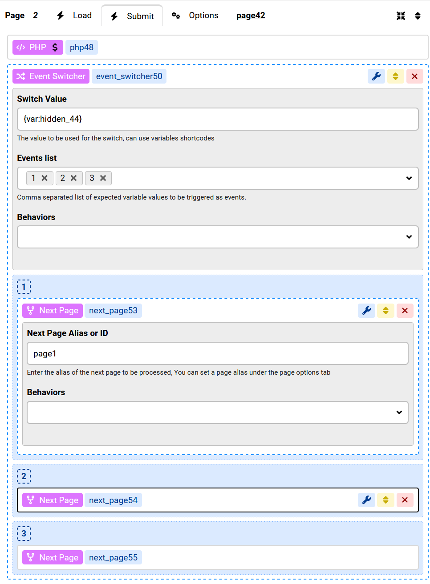Click the page42 link
The height and width of the screenshot is (584, 430).
[x=251, y=16]
